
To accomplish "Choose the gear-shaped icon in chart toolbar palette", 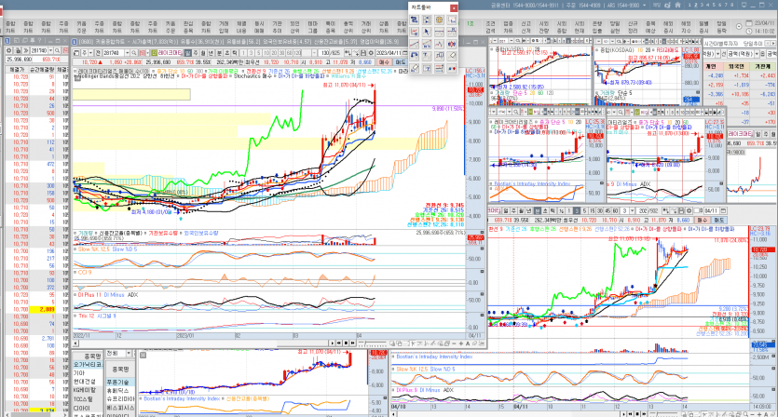I will (439, 20).
